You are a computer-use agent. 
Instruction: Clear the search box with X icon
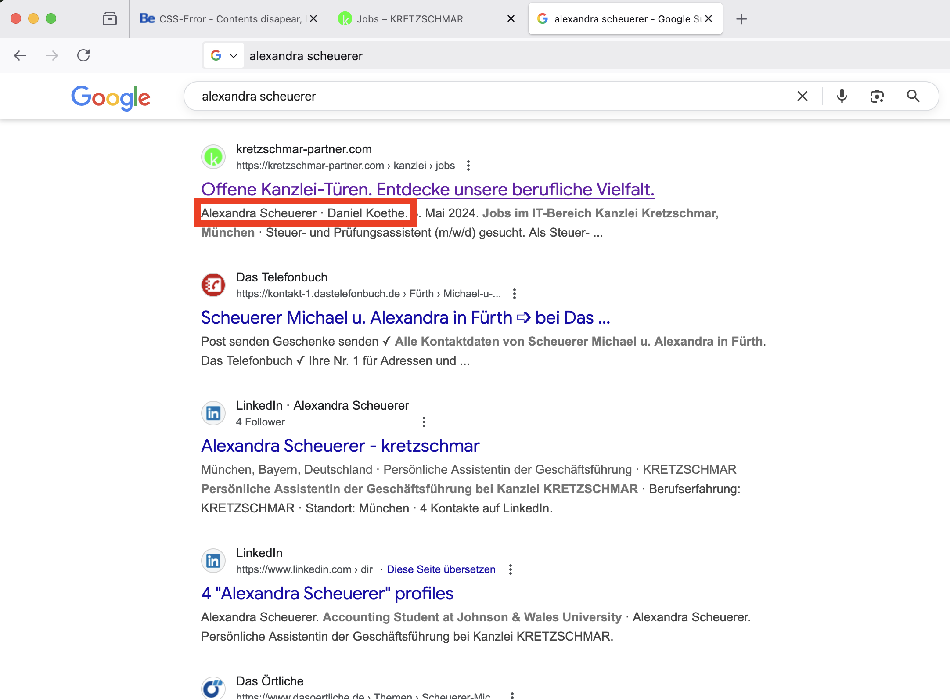[802, 96]
